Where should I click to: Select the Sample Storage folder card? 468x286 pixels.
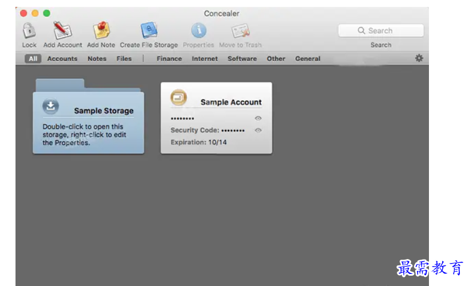click(x=88, y=116)
